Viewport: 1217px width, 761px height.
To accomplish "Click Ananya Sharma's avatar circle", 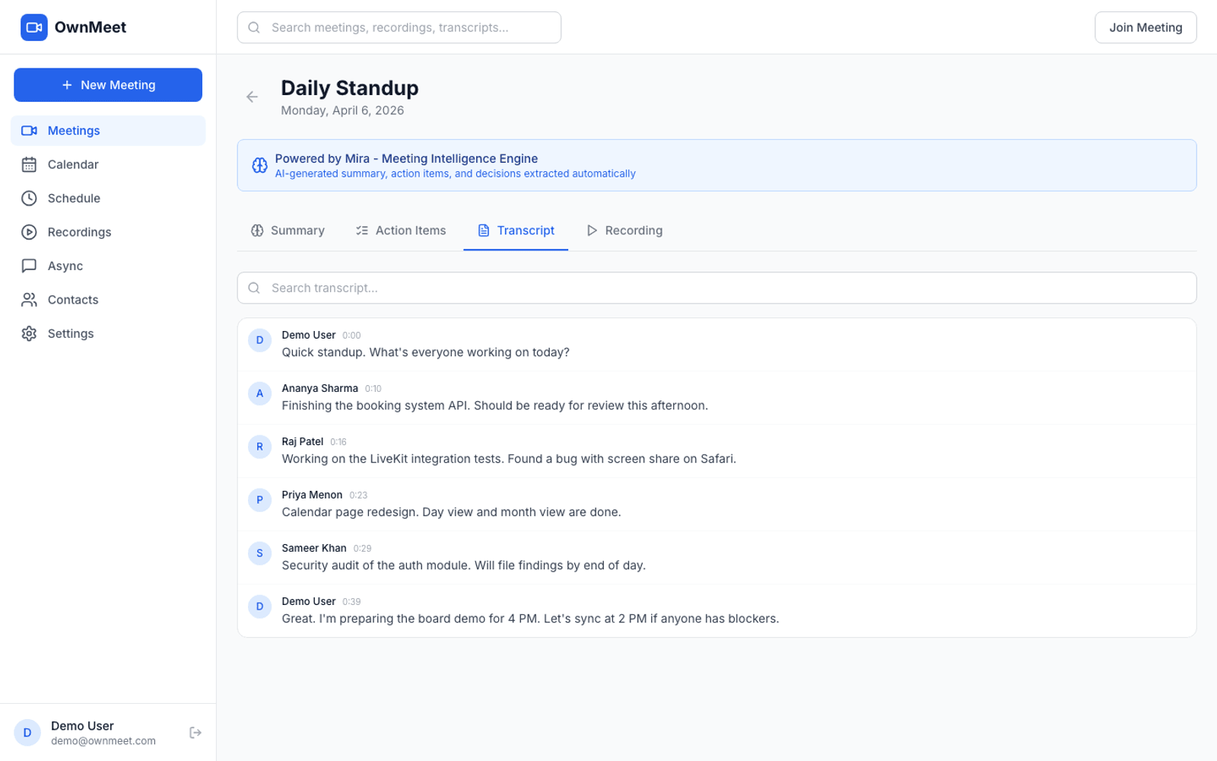I will [260, 393].
